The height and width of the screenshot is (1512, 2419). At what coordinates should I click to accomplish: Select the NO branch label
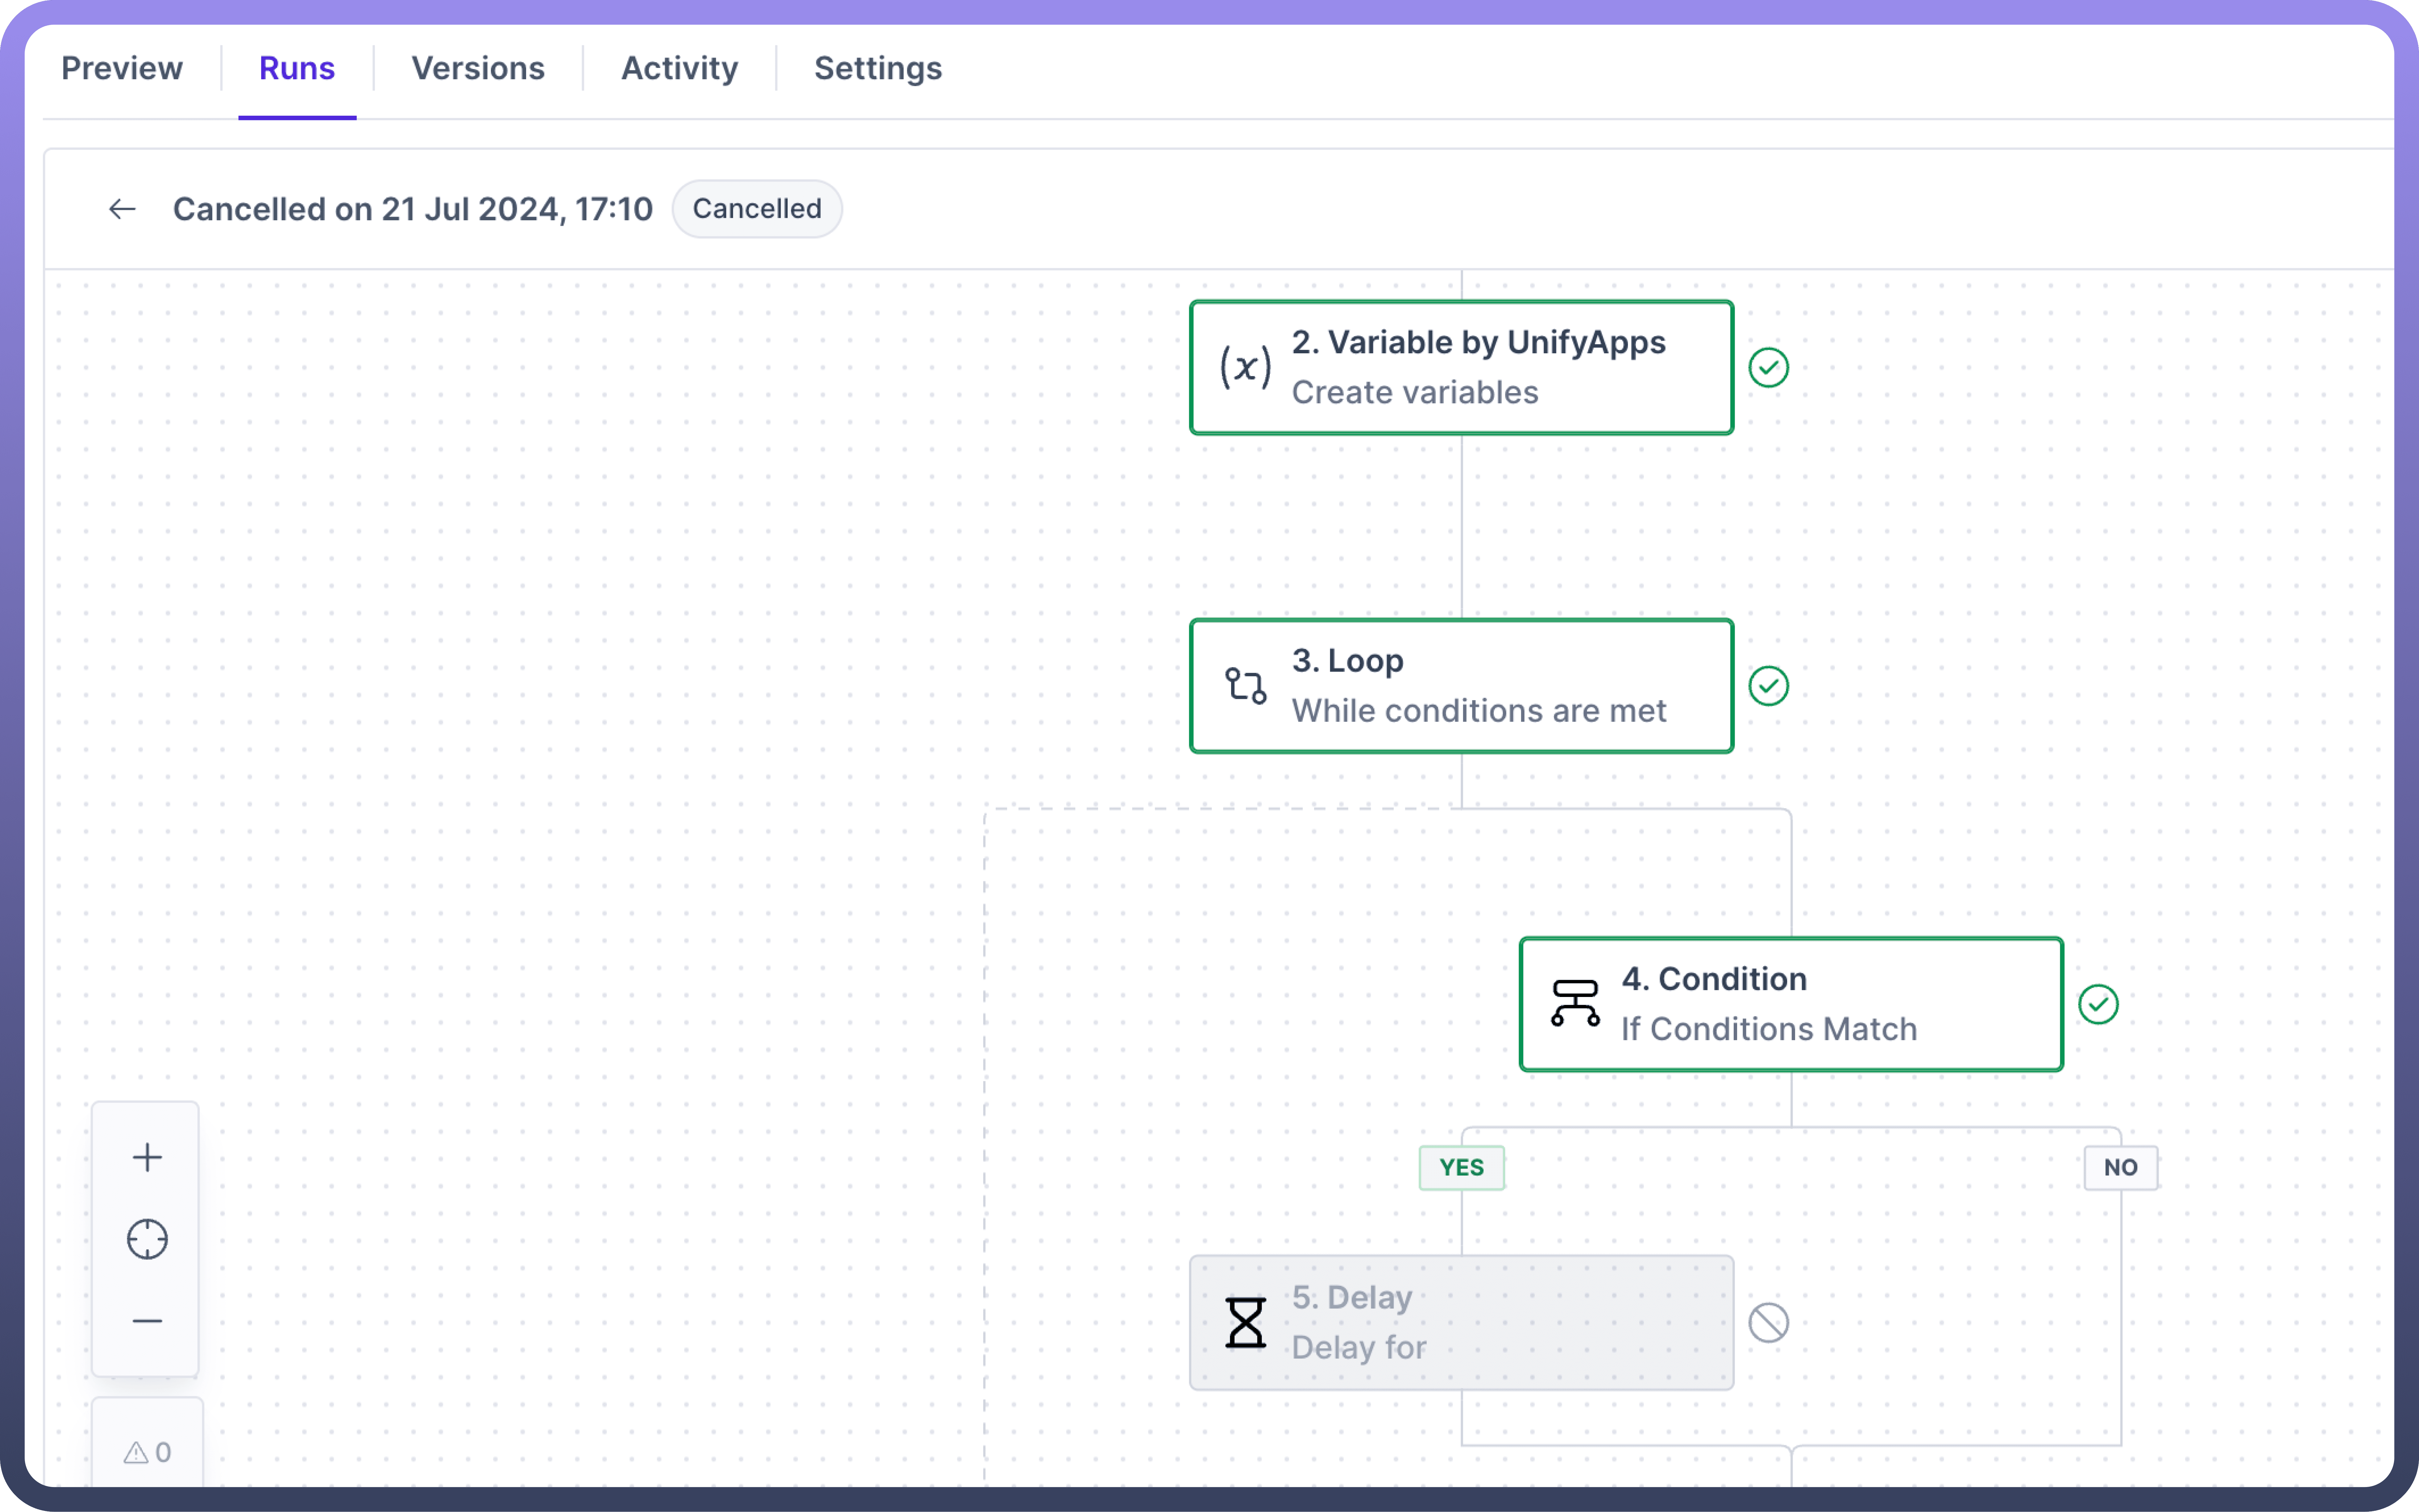point(2120,1167)
